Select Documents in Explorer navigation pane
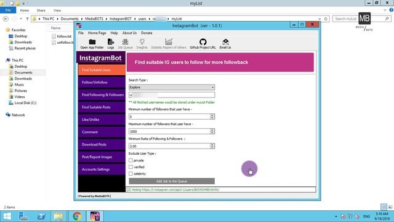This screenshot has height=222, width=394. pos(23,73)
